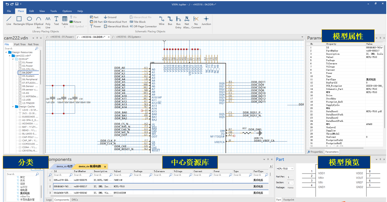The width and height of the screenshot is (387, 202).
Task: Select the Wire placing tool
Action: (161, 21)
